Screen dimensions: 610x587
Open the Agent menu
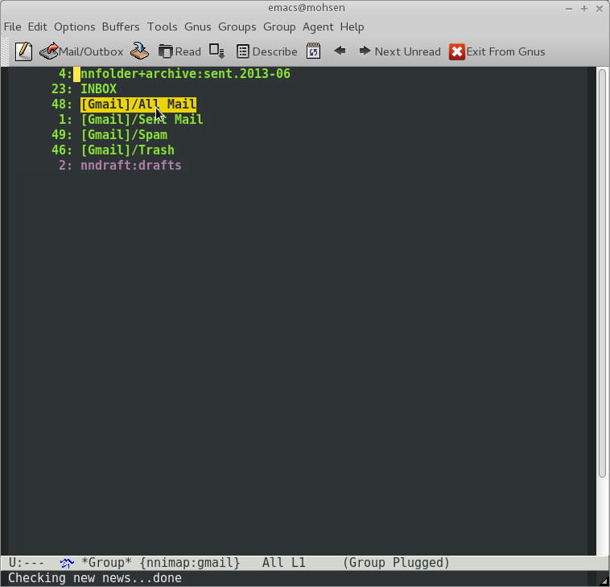click(x=318, y=27)
